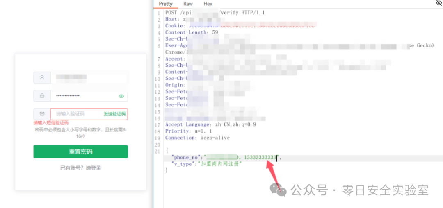Click the Accept-Language zh-CN header line

(x=211, y=124)
